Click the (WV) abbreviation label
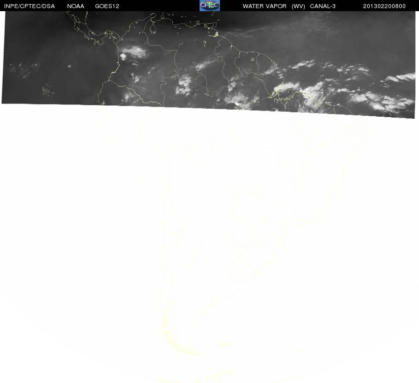Viewport: 419px width, 383px height. [x=298, y=6]
